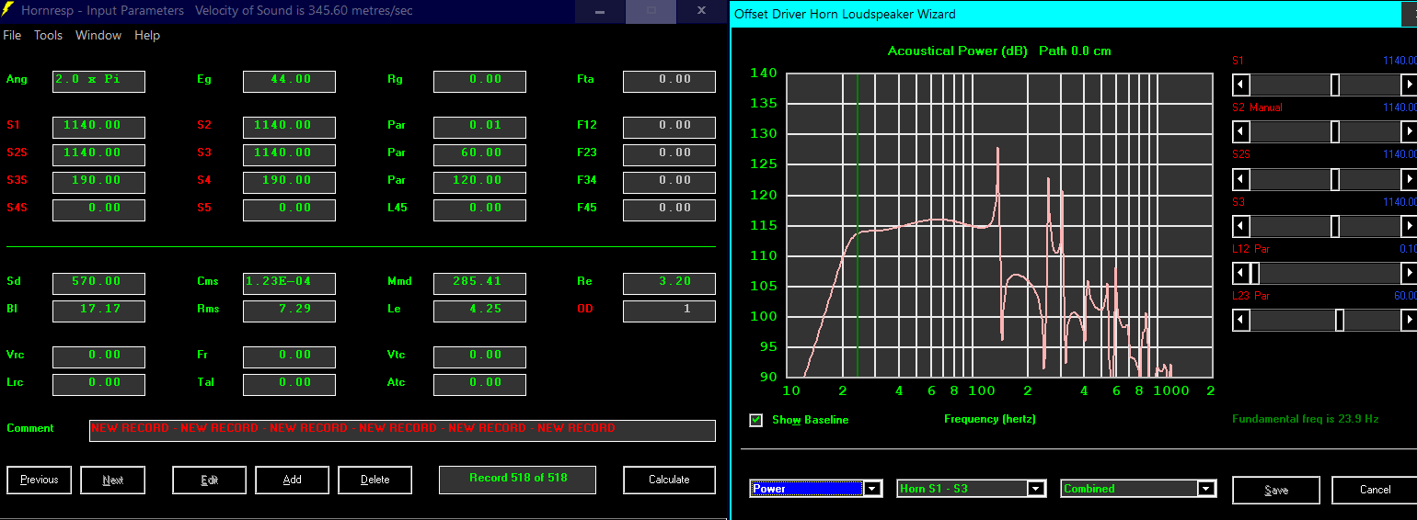Open the Power chart type dropdown
Image resolution: width=1417 pixels, height=520 pixels.
coord(871,489)
